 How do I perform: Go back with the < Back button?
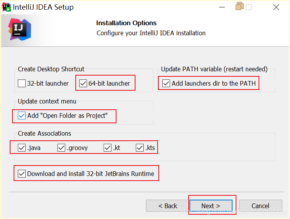click(167, 205)
